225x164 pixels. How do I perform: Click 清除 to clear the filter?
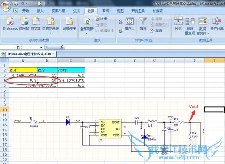[156, 18]
